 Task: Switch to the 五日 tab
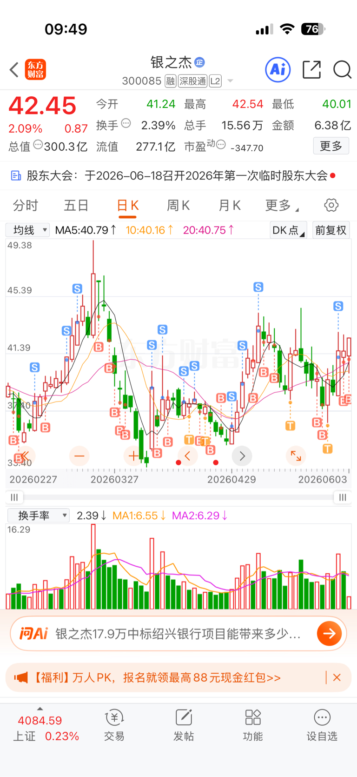coord(76,205)
